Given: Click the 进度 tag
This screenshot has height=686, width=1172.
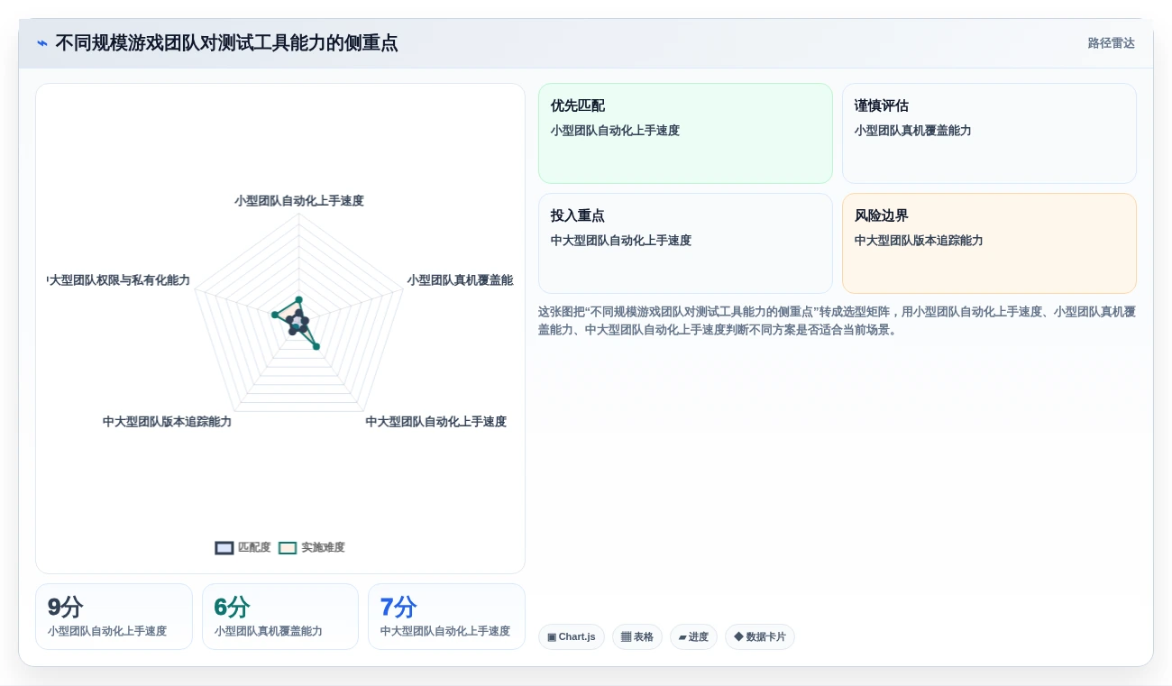Looking at the screenshot, I should pyautogui.click(x=693, y=636).
